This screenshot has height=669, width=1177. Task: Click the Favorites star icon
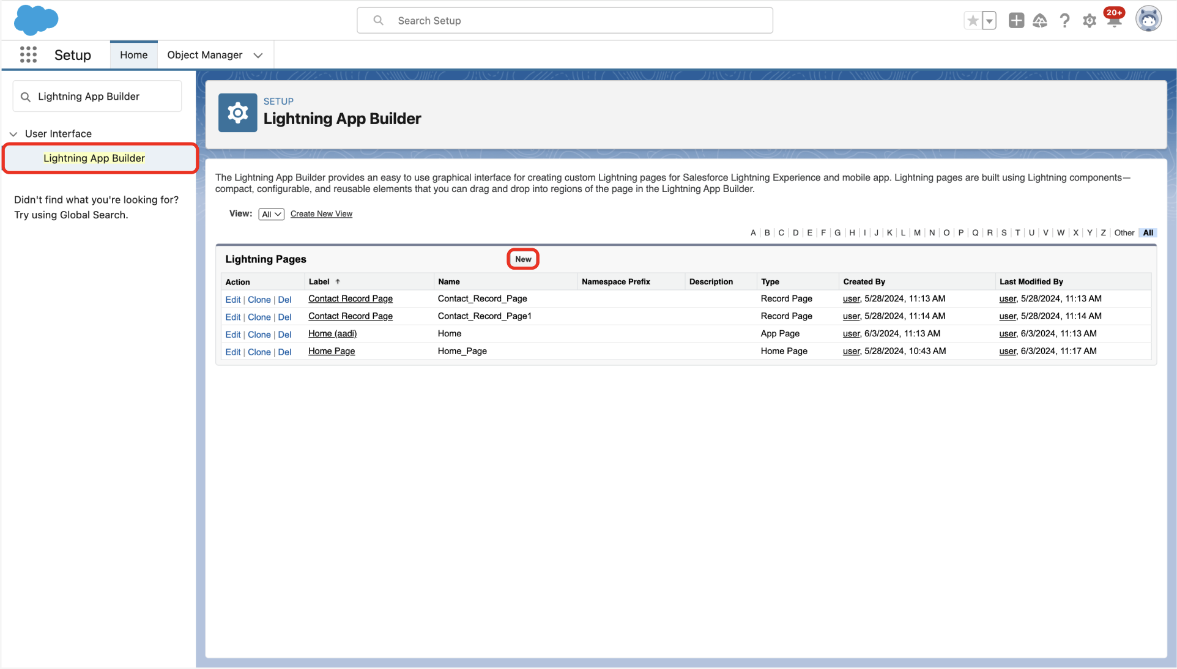(973, 21)
